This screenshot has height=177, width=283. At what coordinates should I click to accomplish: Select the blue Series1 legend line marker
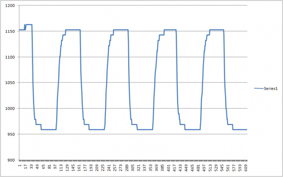(259, 89)
